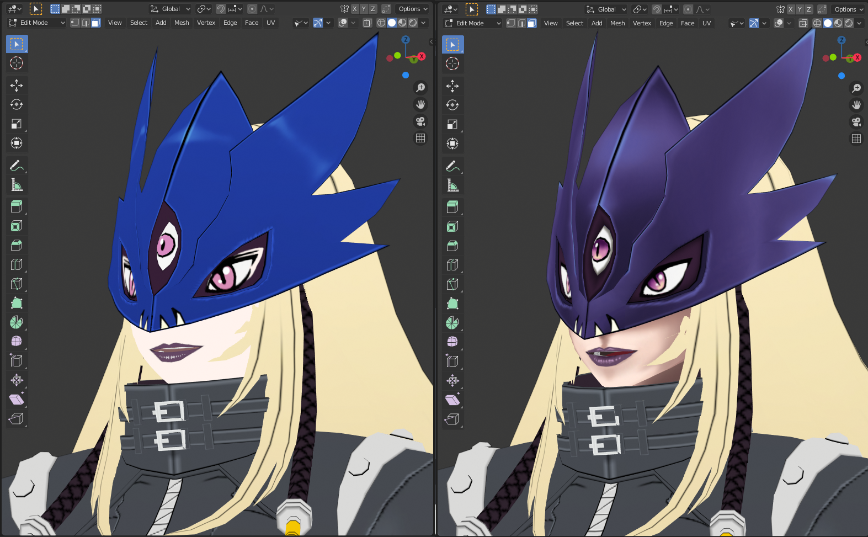Viewport: 868px width, 537px height.
Task: Toggle proportional editing in left viewport header
Action: (x=252, y=9)
